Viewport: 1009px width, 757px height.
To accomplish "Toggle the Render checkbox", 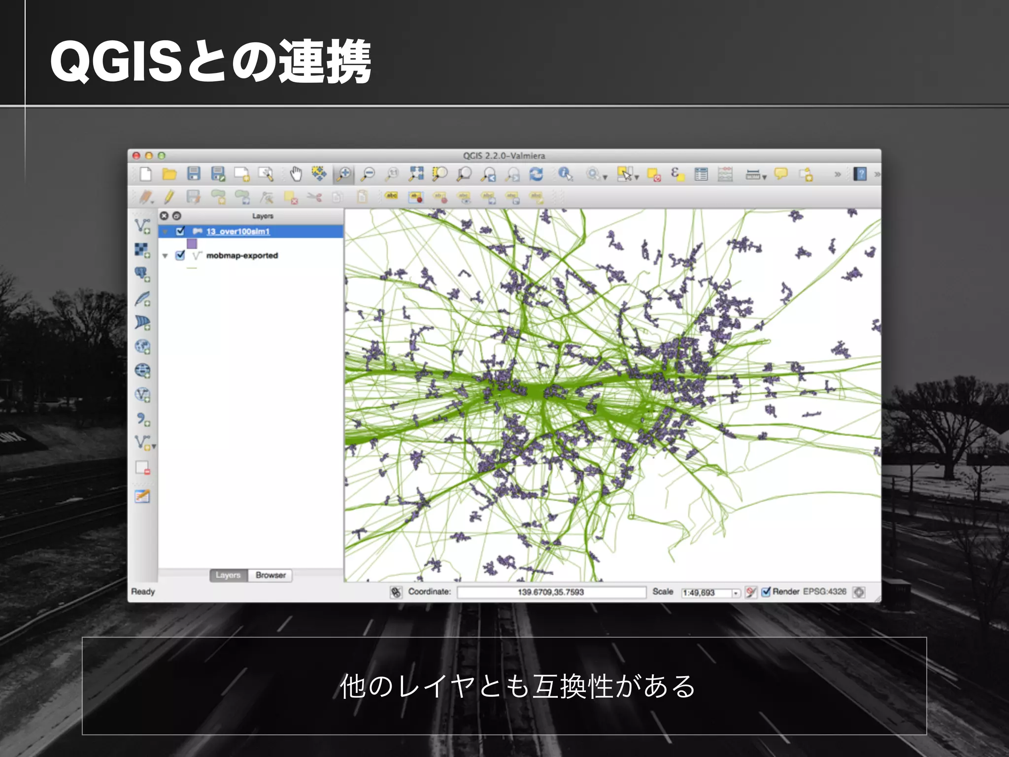I will click(x=766, y=592).
